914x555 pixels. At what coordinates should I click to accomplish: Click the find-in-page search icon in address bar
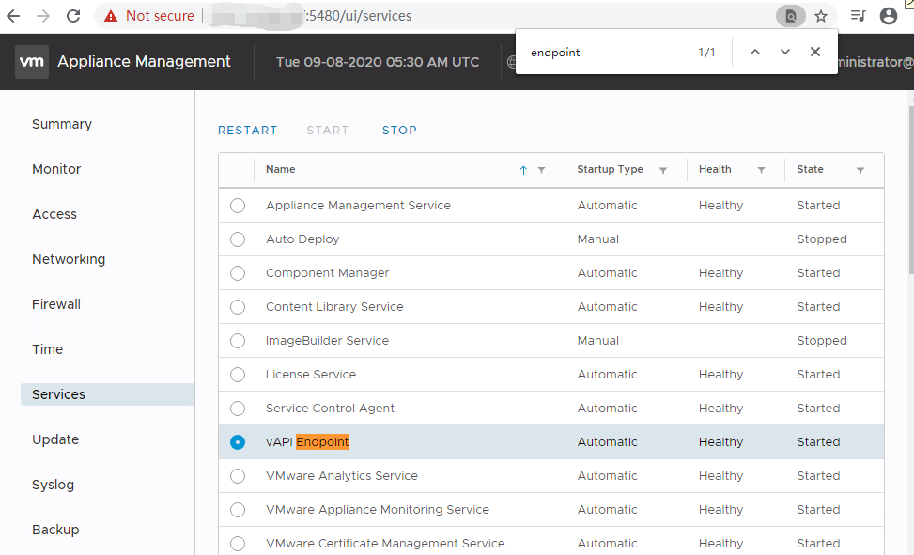click(790, 16)
